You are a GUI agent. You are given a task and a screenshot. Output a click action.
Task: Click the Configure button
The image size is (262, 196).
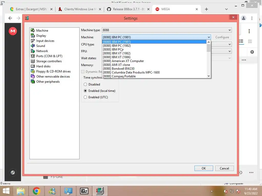tap(222, 37)
